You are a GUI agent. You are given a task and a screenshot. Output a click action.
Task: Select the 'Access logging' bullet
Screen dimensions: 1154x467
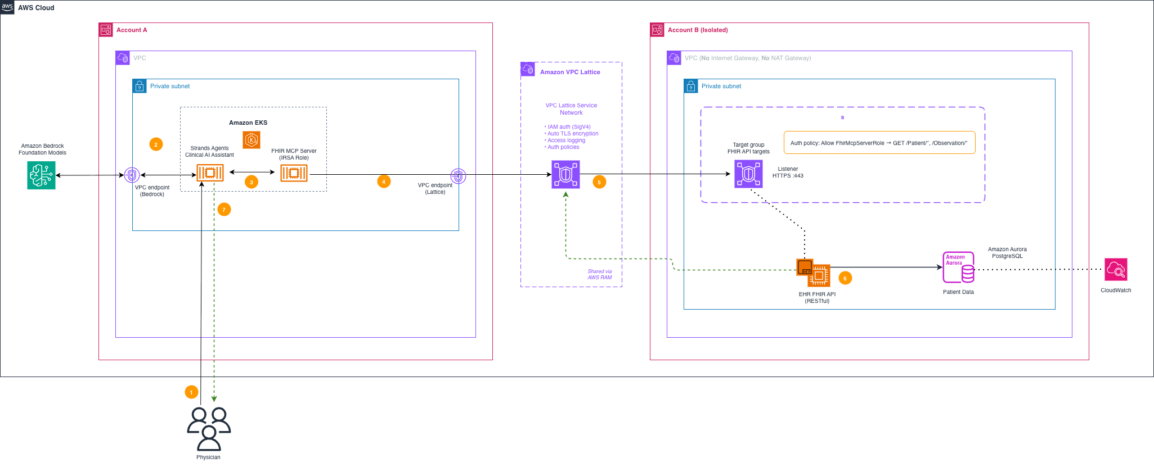[x=565, y=140]
